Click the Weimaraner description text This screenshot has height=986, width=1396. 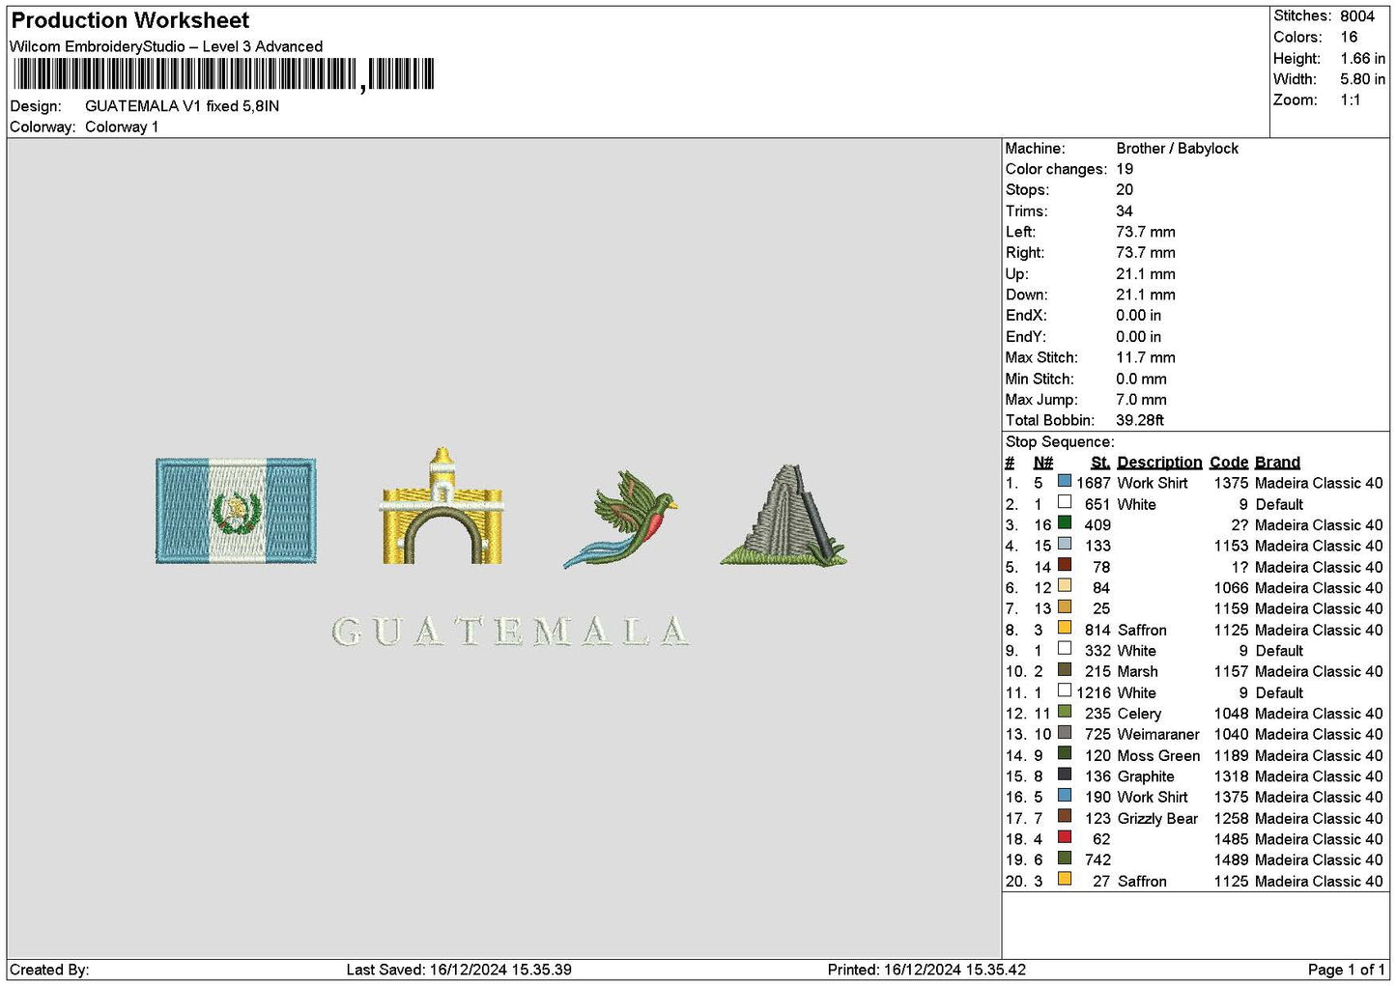[1158, 734]
